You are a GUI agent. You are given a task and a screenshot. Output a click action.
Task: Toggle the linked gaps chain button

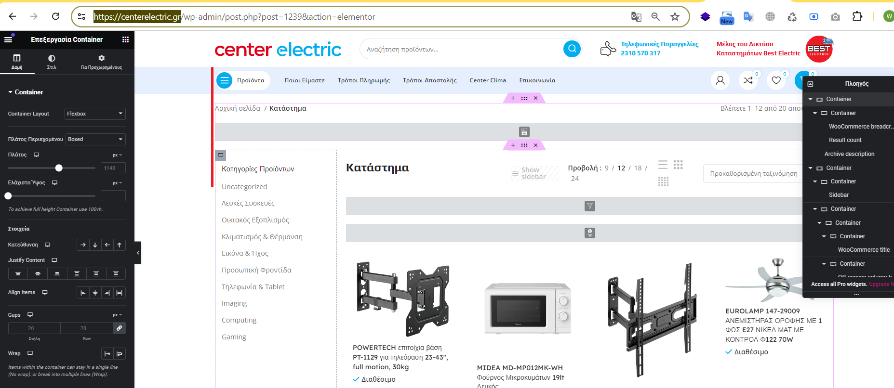(119, 328)
